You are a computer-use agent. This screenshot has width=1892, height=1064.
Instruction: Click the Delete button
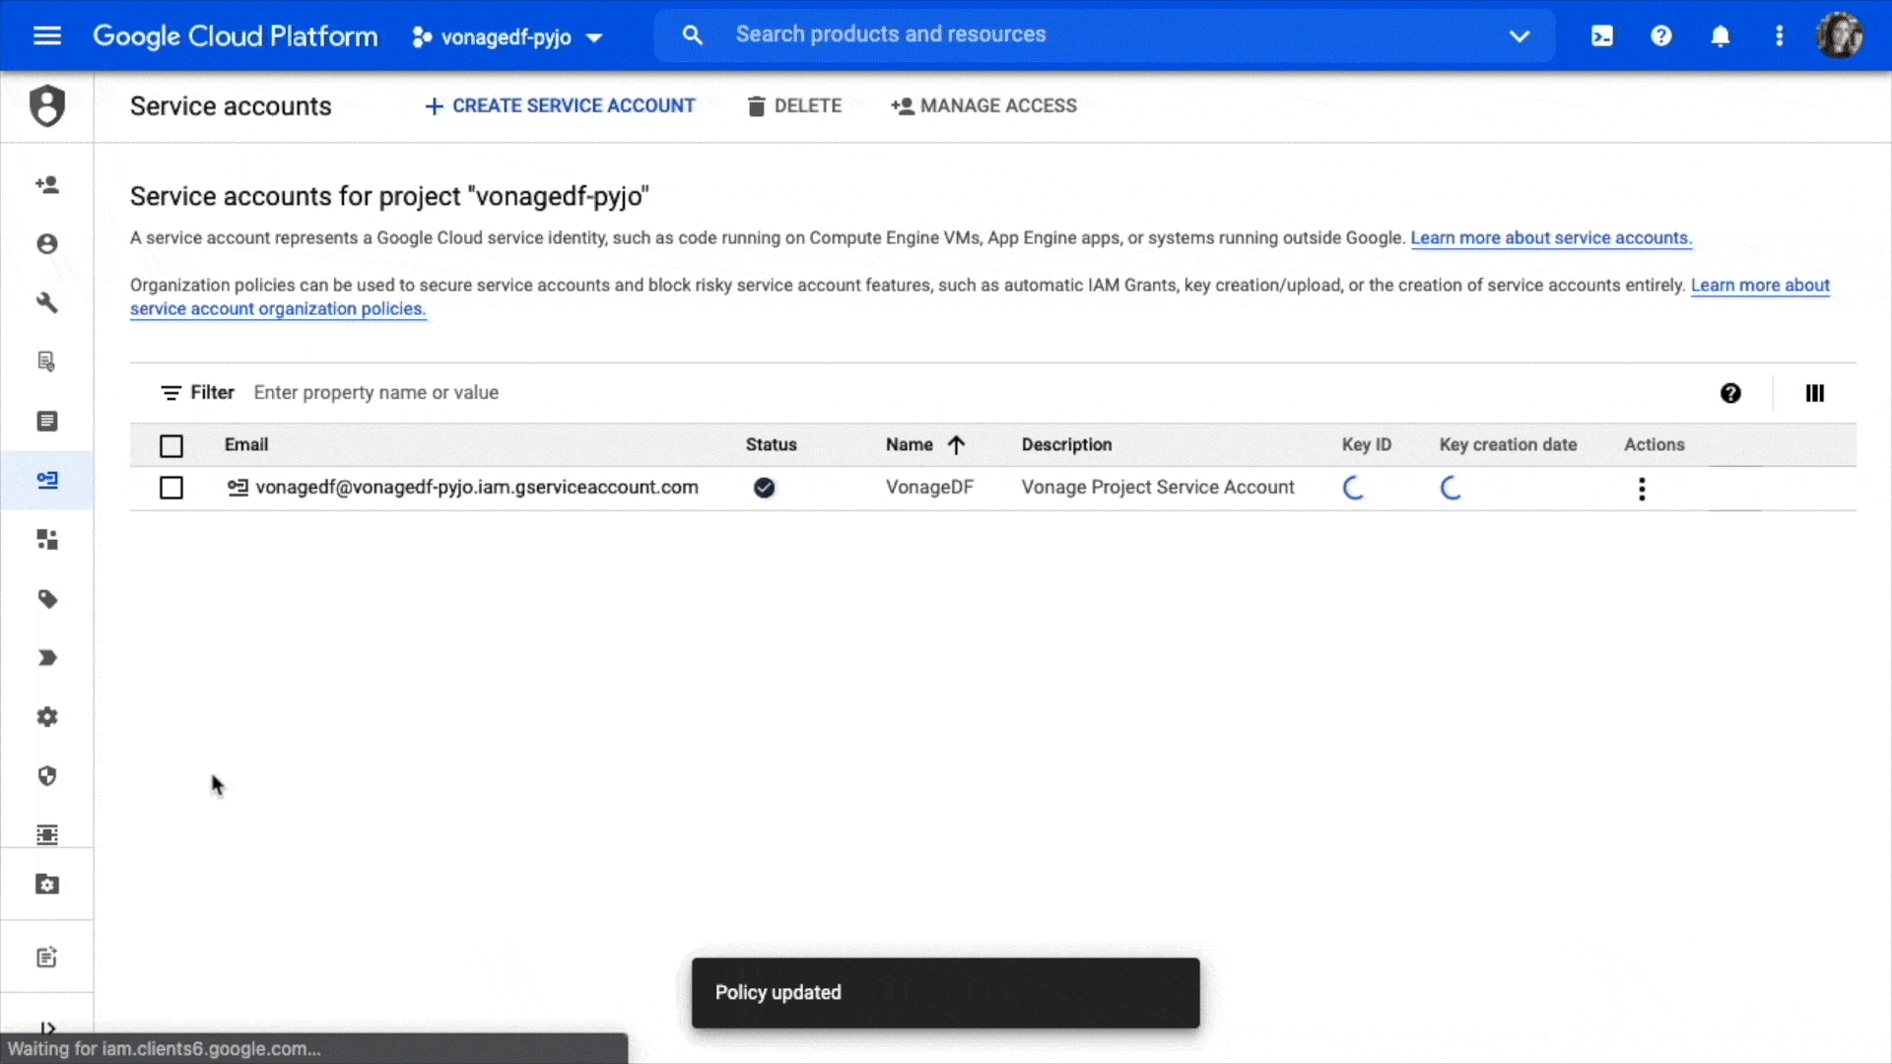(794, 106)
